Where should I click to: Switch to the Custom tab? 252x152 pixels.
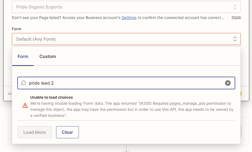(48, 57)
